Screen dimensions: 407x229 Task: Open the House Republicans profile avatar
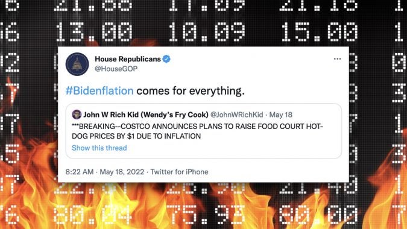pyautogui.click(x=77, y=64)
